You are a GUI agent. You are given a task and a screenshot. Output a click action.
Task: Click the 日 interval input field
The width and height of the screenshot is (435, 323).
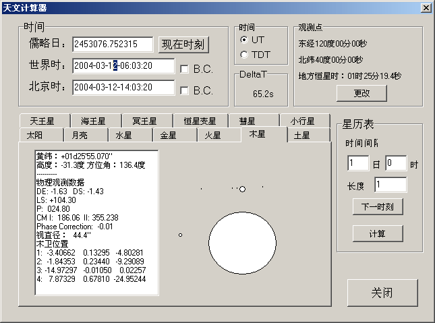click(358, 163)
